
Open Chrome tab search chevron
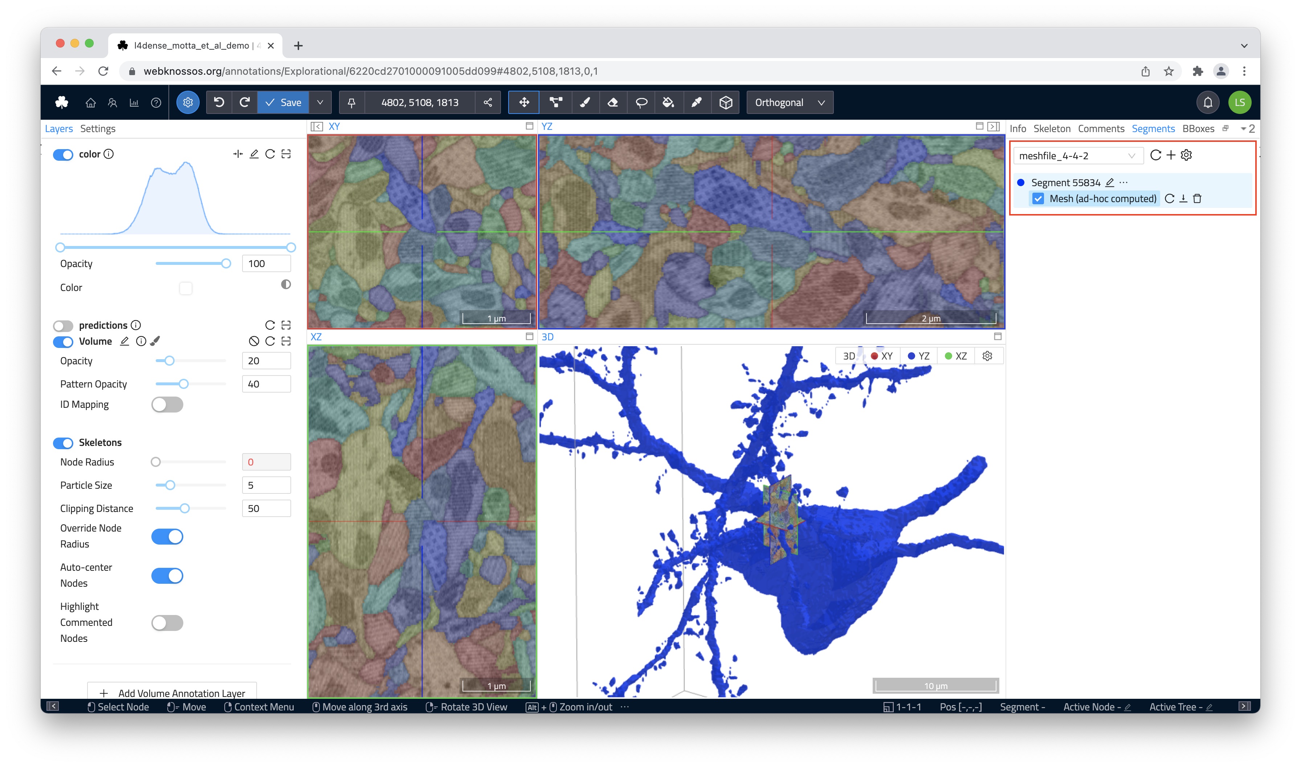pos(1244,45)
